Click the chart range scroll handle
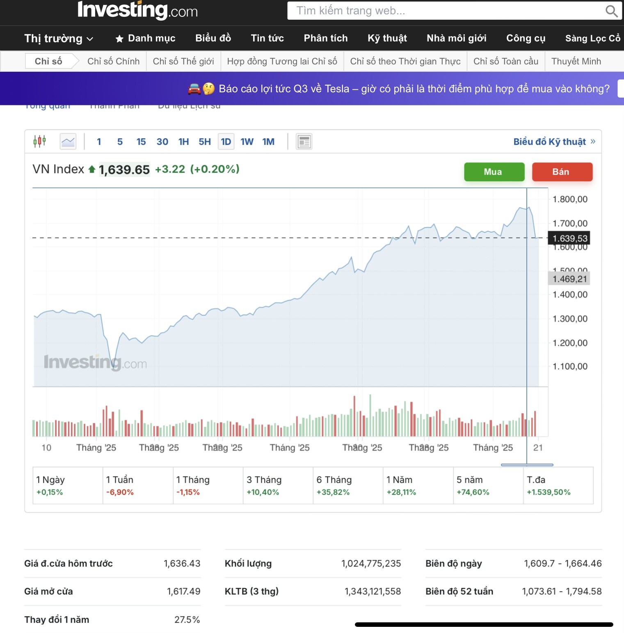The height and width of the screenshot is (633, 624). click(527, 465)
